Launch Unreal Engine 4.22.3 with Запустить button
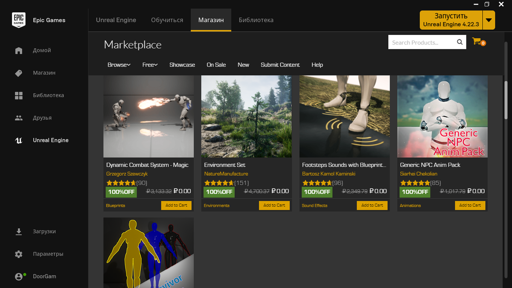Screen dimensions: 512x288 coord(451,20)
